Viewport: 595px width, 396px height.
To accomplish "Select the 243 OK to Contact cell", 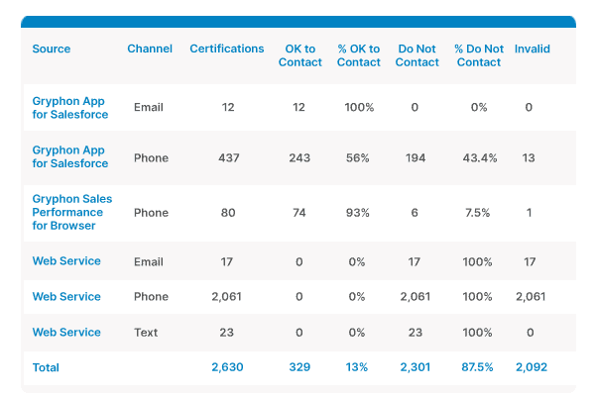I will (299, 158).
